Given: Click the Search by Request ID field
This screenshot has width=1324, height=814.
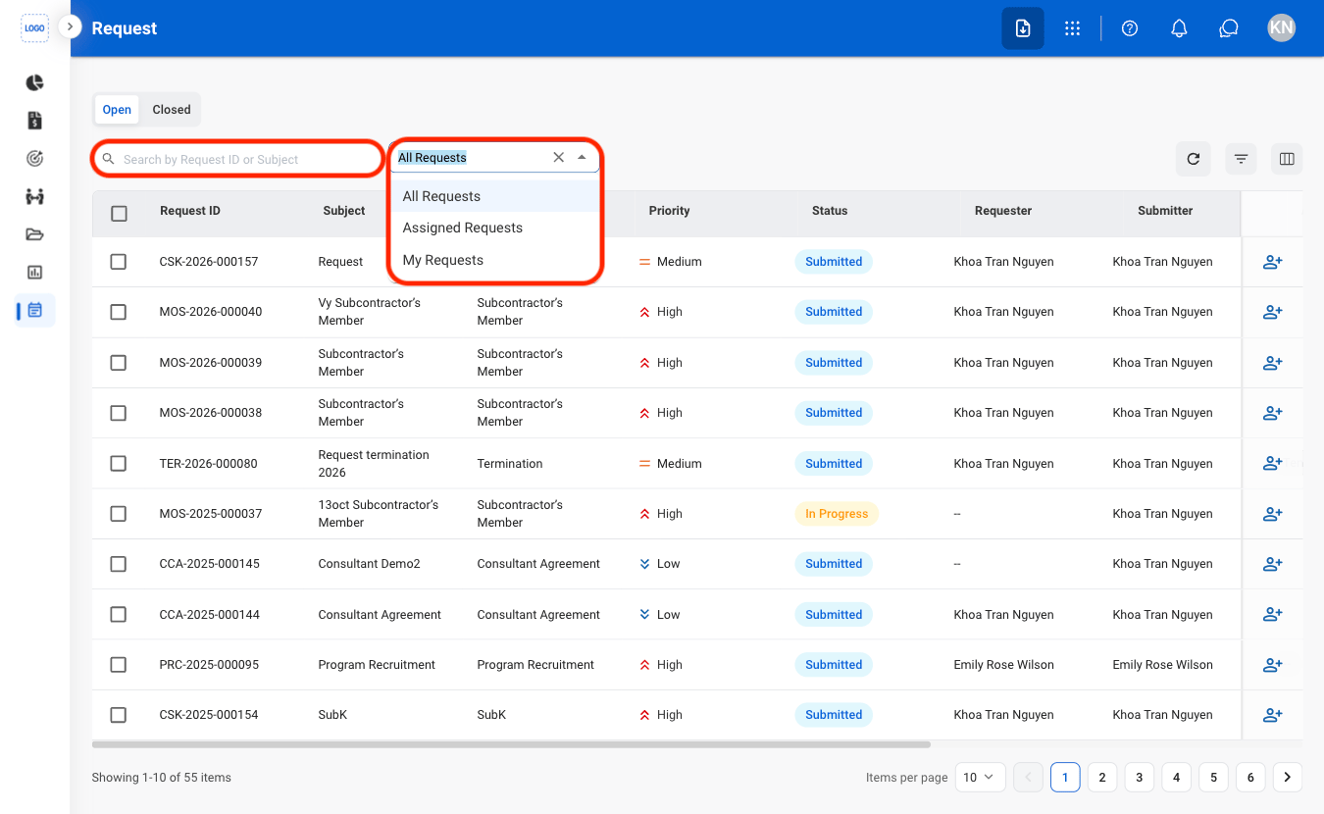Looking at the screenshot, I should pyautogui.click(x=237, y=159).
